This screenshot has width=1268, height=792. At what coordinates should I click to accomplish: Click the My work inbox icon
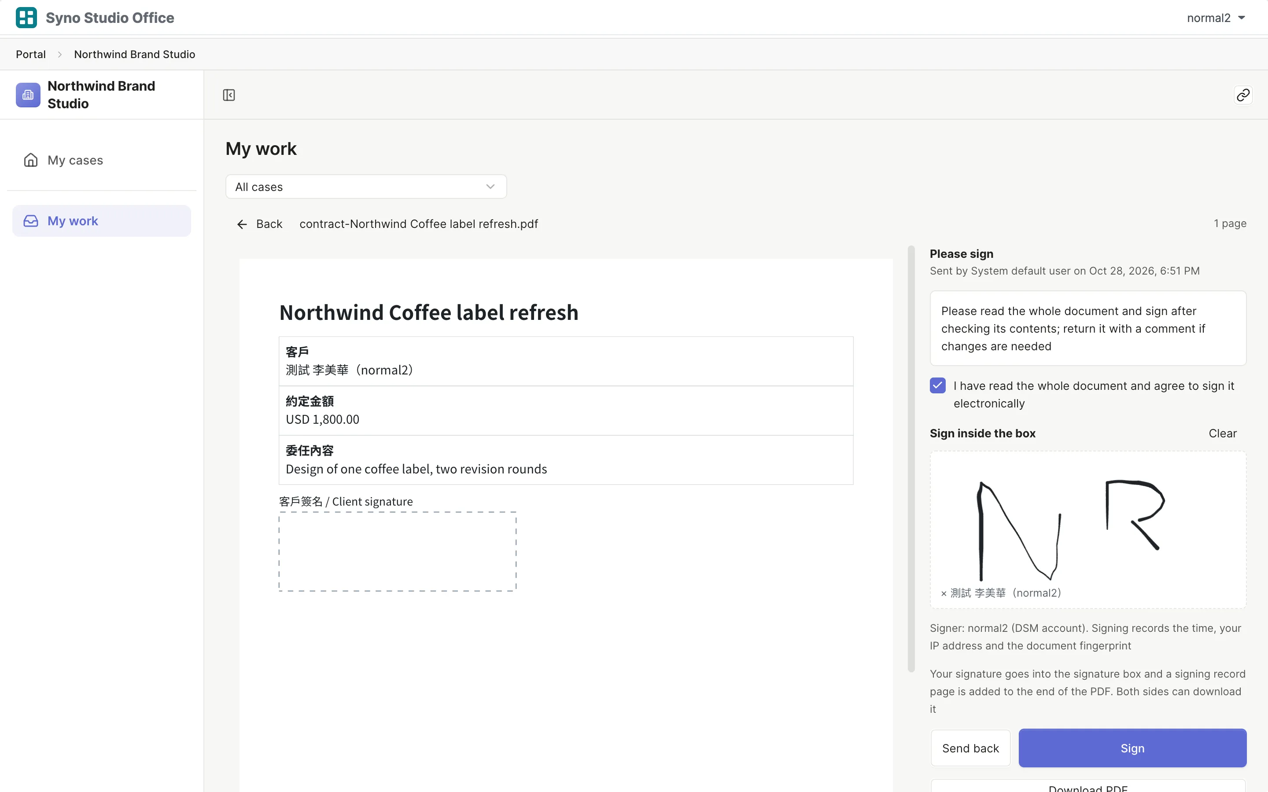pyautogui.click(x=31, y=220)
